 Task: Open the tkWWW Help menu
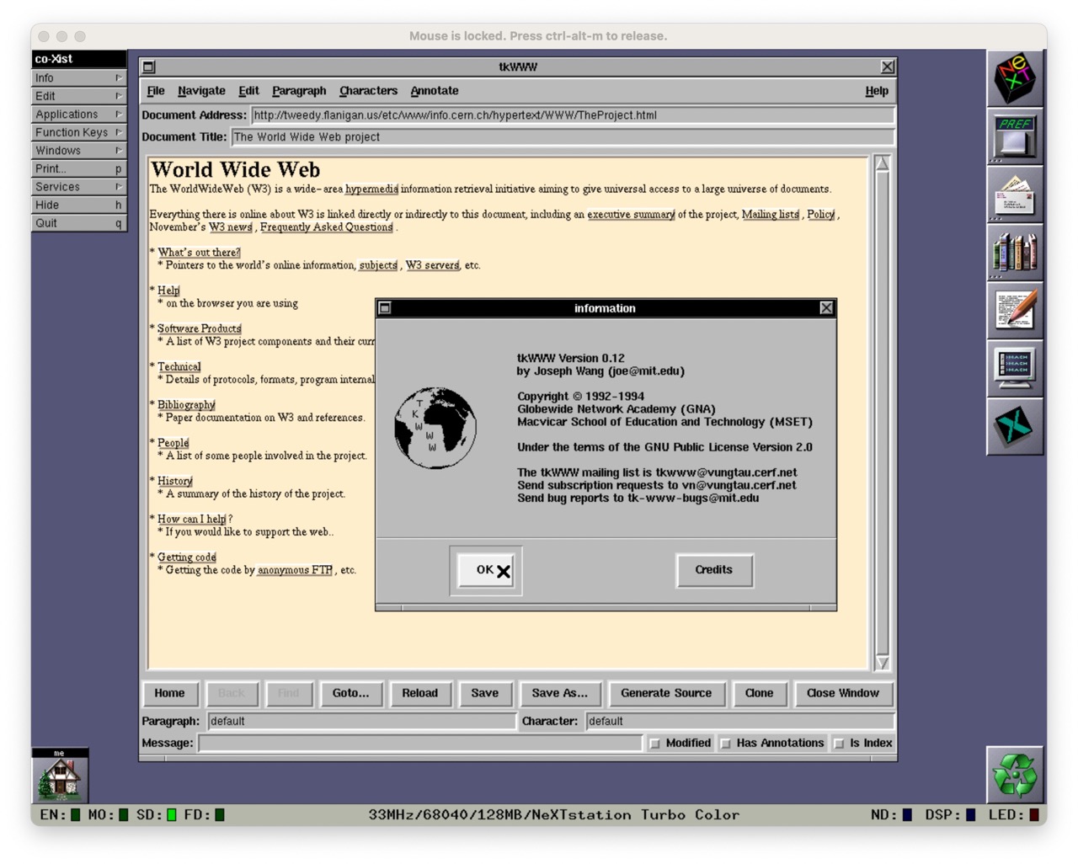tap(877, 91)
